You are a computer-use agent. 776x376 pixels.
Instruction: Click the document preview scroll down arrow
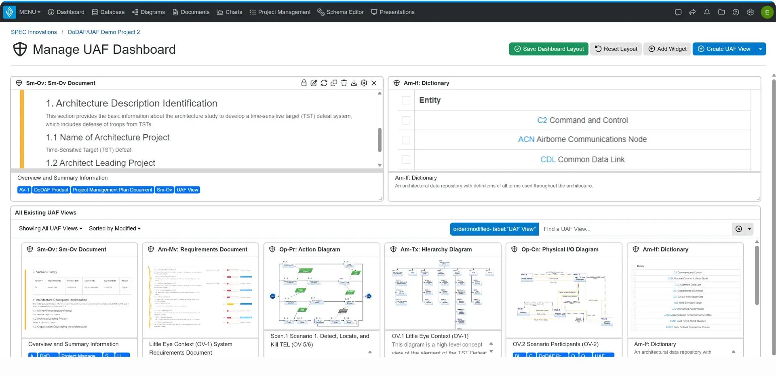click(x=380, y=165)
